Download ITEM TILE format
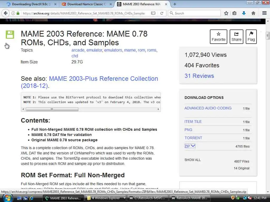 [193, 122]
